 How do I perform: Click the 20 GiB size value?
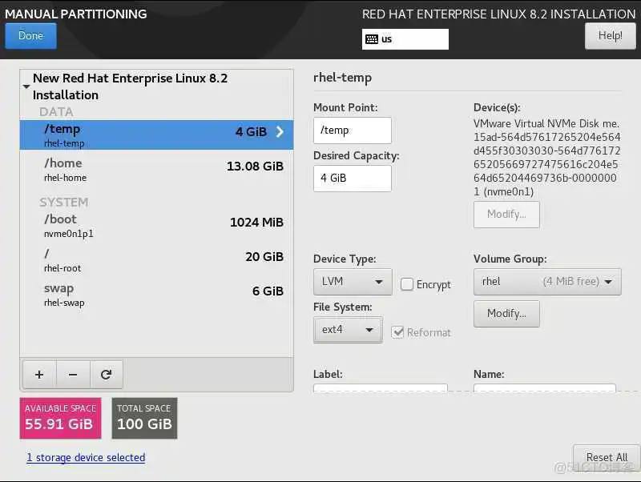coord(264,256)
